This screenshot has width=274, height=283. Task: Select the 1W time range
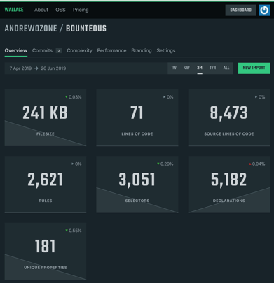tap(174, 68)
